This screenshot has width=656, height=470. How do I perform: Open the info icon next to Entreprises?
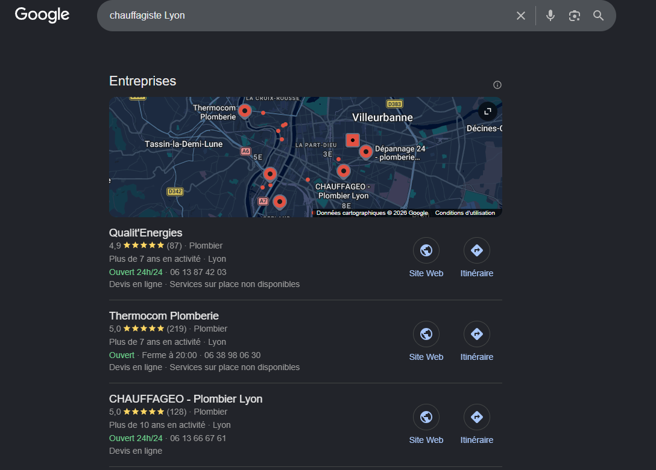(497, 85)
